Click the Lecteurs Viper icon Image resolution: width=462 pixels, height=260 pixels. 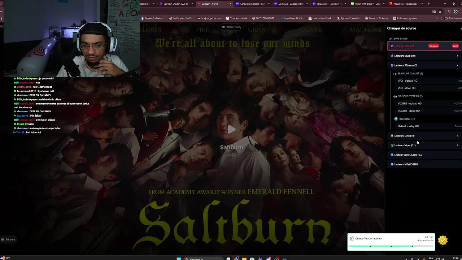(392, 145)
